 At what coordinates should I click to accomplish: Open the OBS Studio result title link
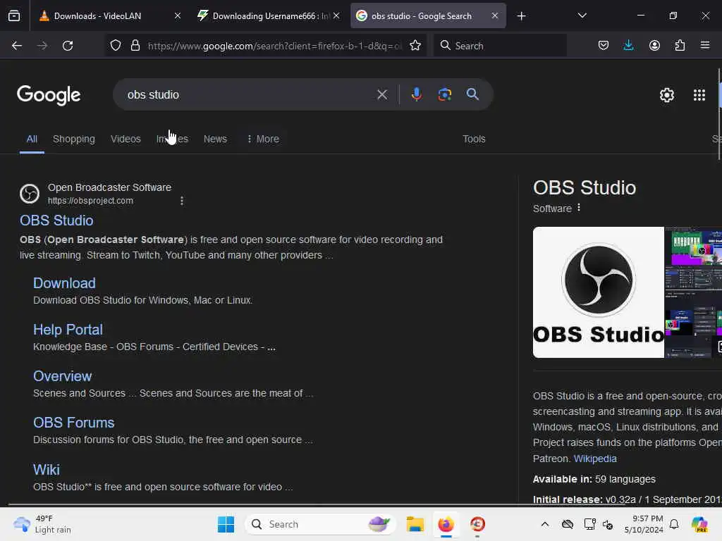[56, 220]
